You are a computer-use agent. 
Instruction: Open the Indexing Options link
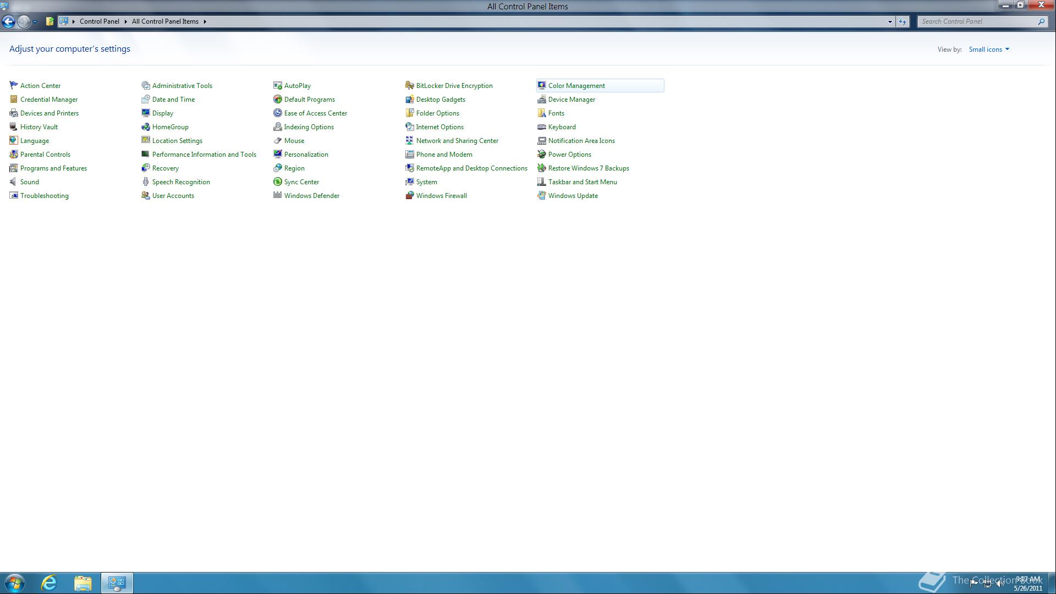(309, 127)
